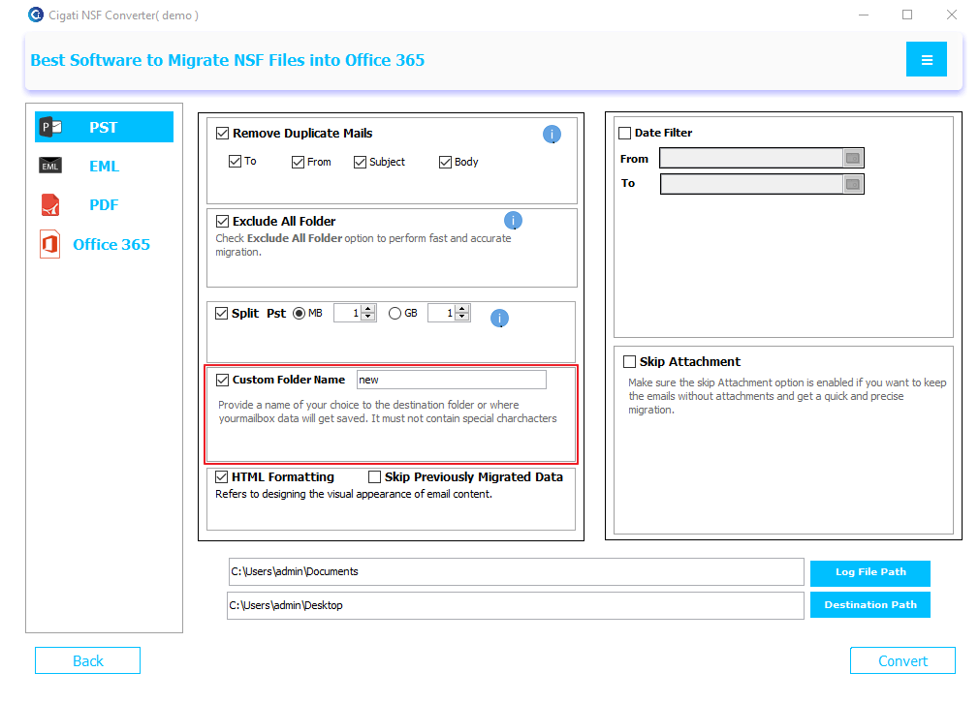This screenshot has width=979, height=703.
Task: Click the Date Filter To date field
Action: (x=752, y=184)
